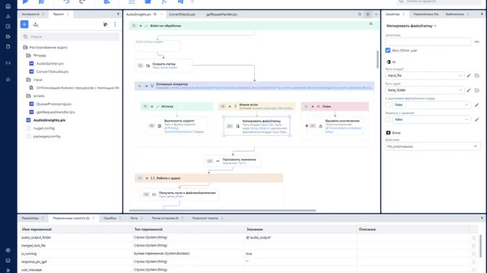Viewport: 487px width, 273px height.
Task: Click the audio waveform icon in left sidebar
Action: coord(8,63)
